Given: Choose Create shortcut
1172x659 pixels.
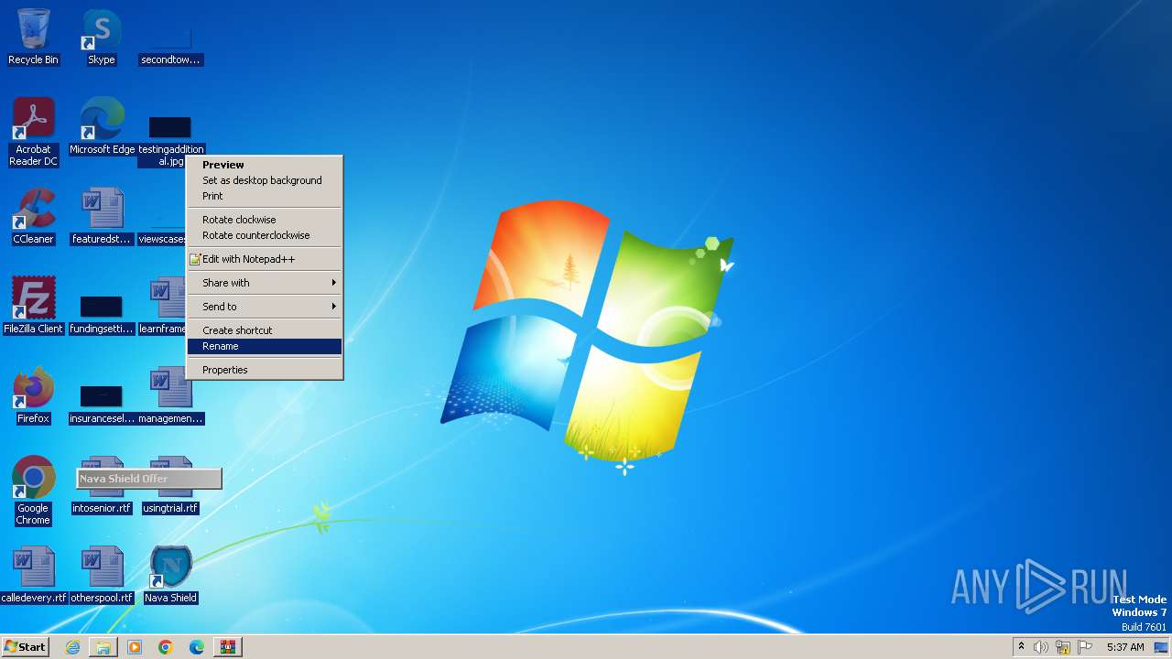Looking at the screenshot, I should click(265, 330).
